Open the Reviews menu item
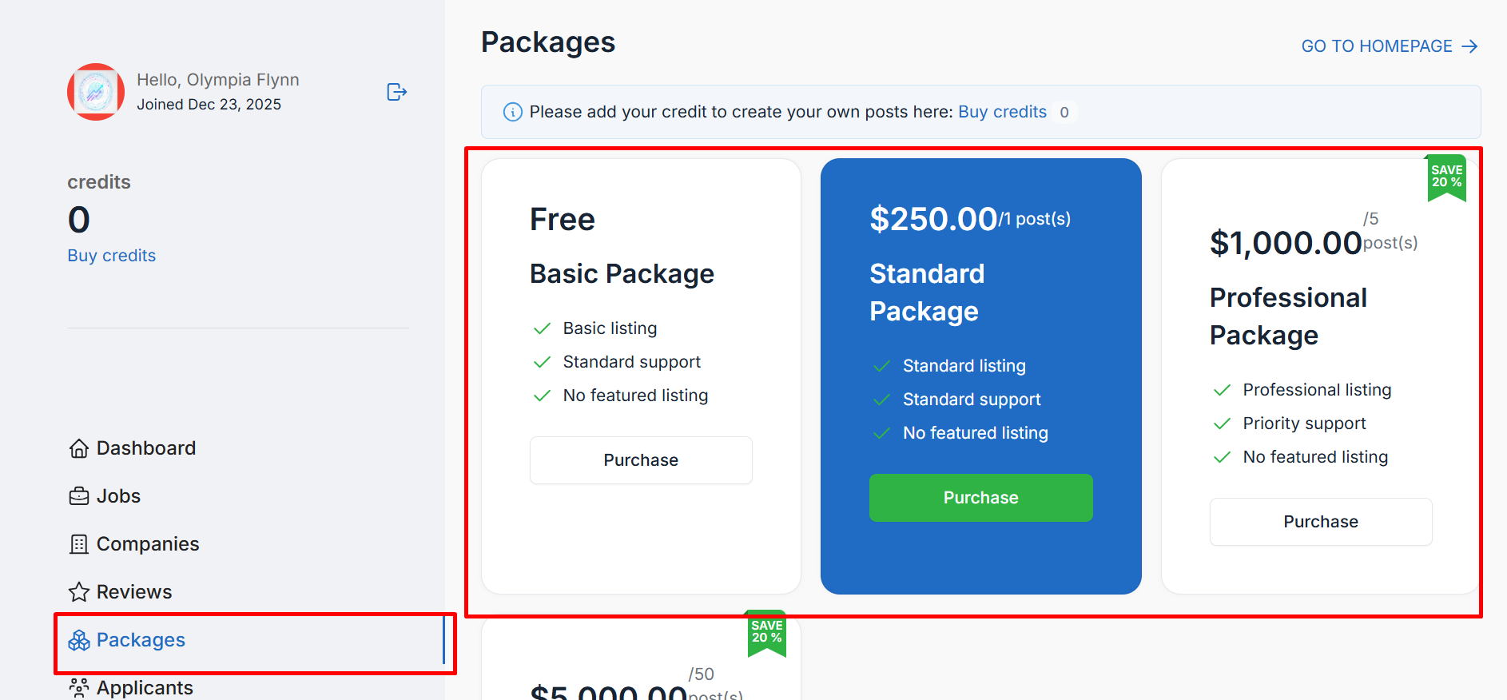The width and height of the screenshot is (1507, 700). [134, 592]
